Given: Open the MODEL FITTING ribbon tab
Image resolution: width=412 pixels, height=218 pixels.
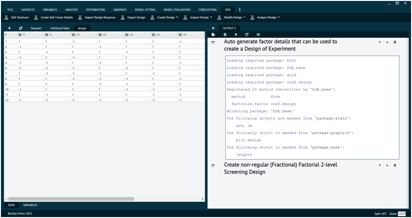Looking at the screenshot, I should 145,10.
